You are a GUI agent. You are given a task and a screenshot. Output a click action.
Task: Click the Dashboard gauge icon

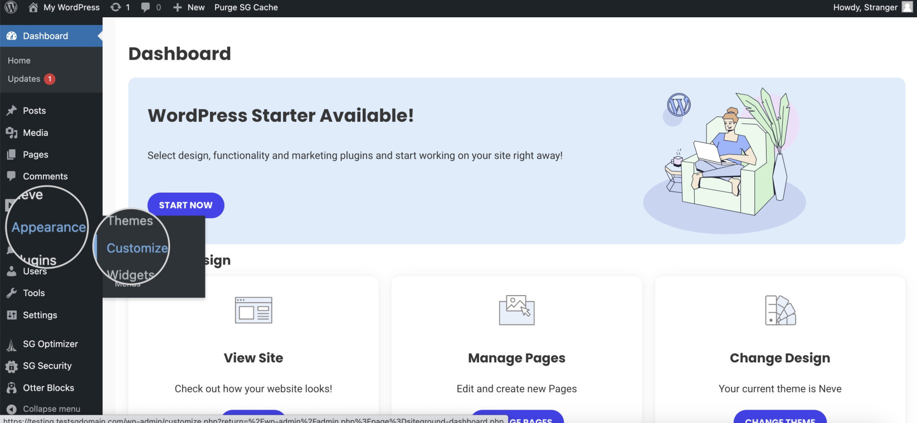click(x=12, y=36)
